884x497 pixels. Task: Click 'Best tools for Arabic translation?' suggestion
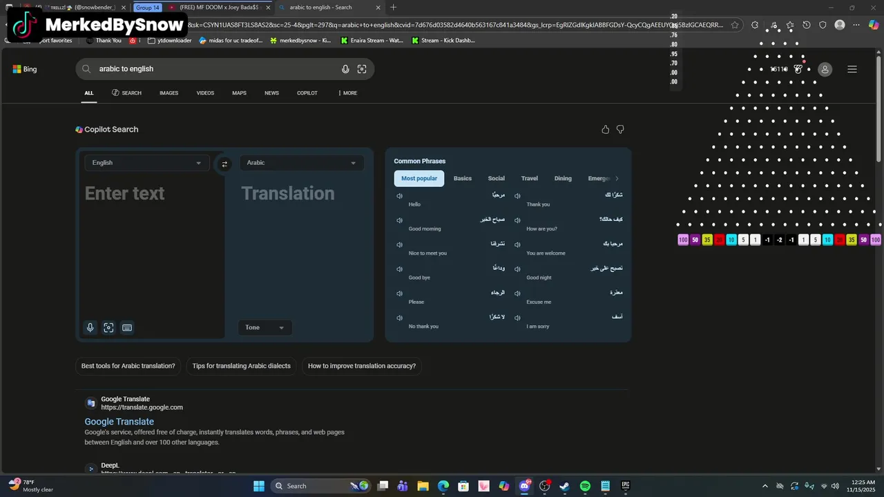pos(128,366)
